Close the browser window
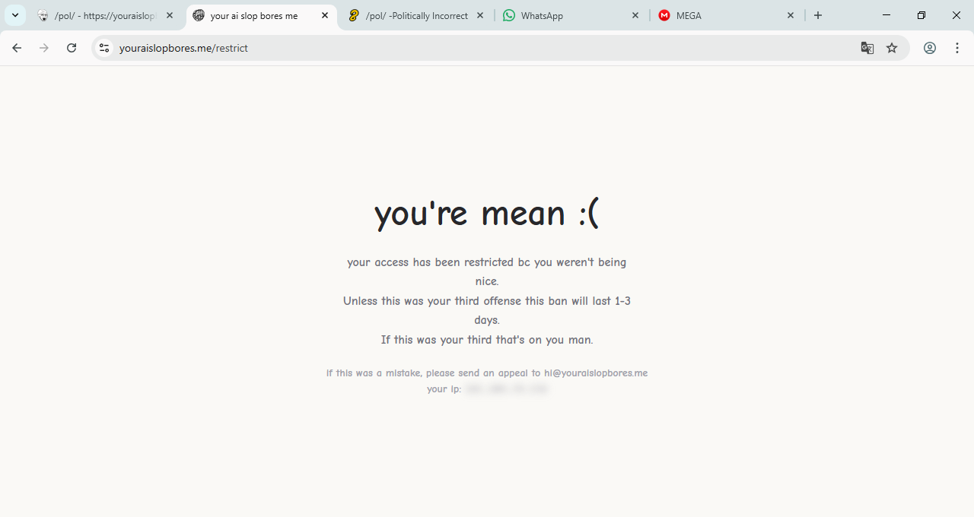 tap(956, 15)
